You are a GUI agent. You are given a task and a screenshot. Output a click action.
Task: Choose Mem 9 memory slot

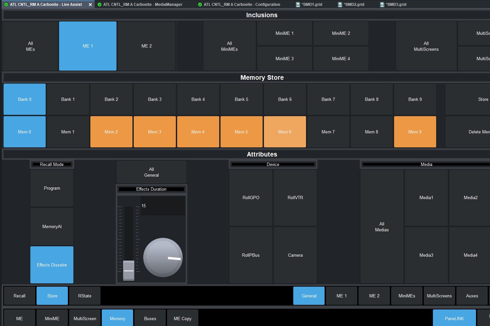[x=415, y=132]
